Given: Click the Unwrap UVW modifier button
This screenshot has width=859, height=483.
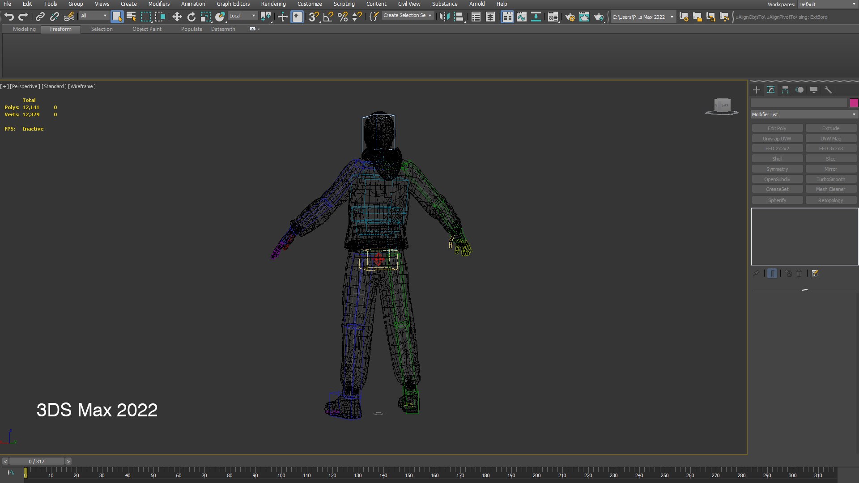Looking at the screenshot, I should [777, 139].
